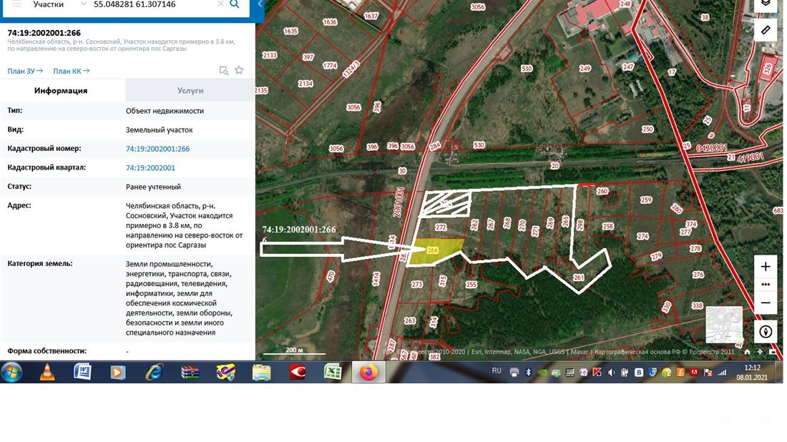The width and height of the screenshot is (787, 442).
Task: Clear the coordinates search field
Action: [x=220, y=4]
